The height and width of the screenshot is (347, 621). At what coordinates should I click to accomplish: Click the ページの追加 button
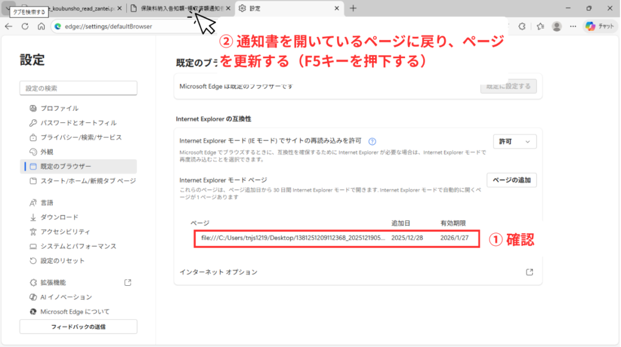coord(512,180)
